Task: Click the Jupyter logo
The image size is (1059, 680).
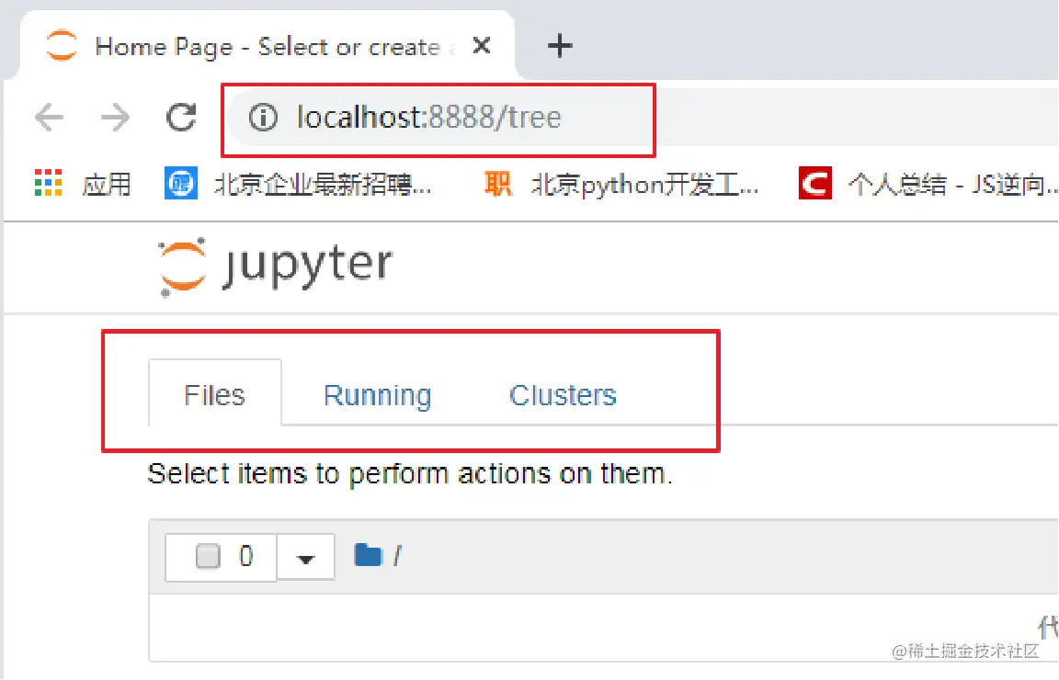Action: coord(276,266)
